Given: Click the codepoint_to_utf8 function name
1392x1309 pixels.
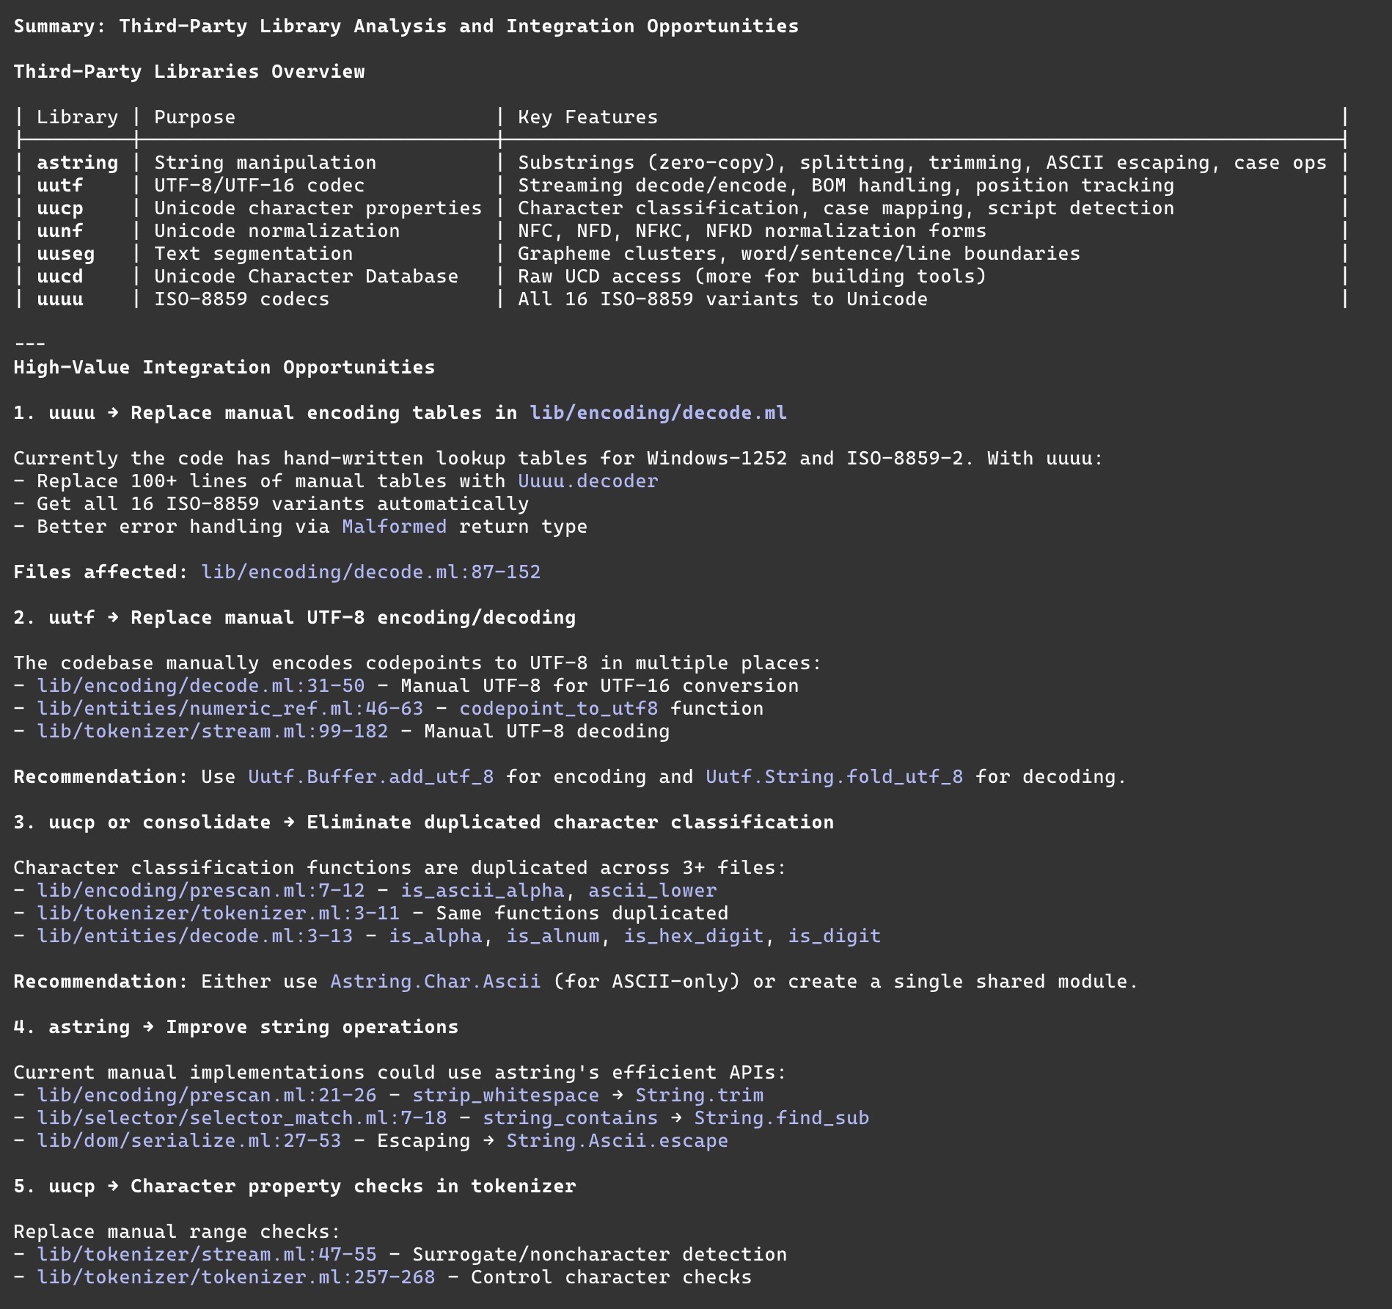Looking at the screenshot, I should pos(558,709).
